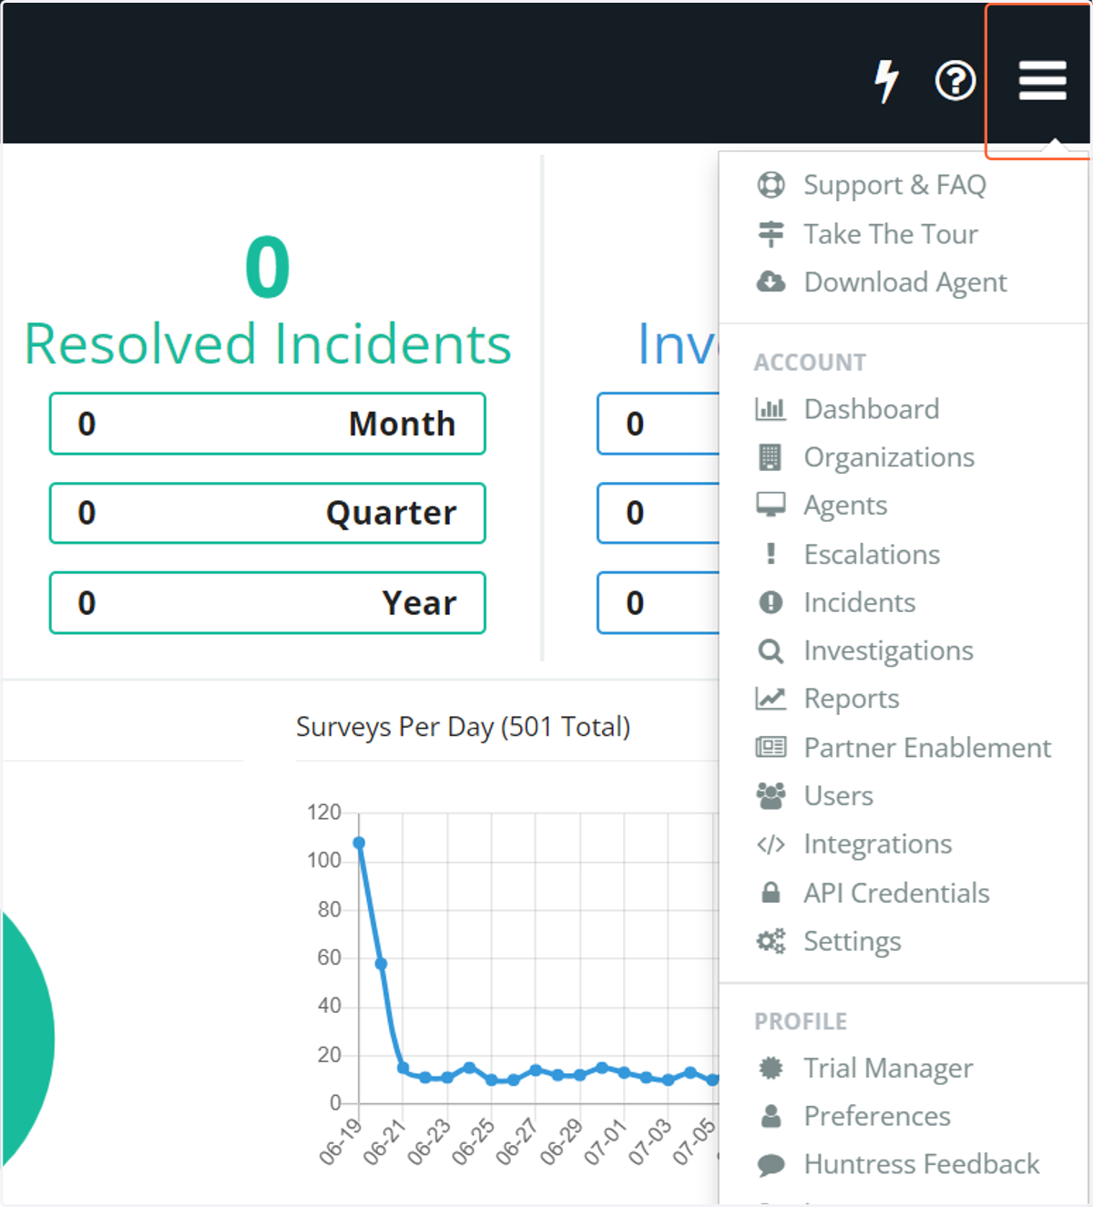The image size is (1093, 1207).
Task: Click the lightning bolt icon in header
Action: coord(886,81)
